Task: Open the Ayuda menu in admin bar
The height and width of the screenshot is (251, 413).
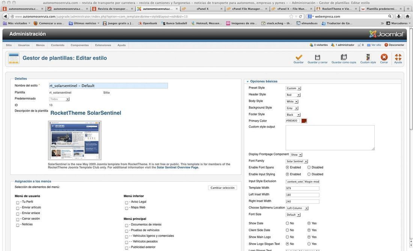Action: [x=121, y=45]
